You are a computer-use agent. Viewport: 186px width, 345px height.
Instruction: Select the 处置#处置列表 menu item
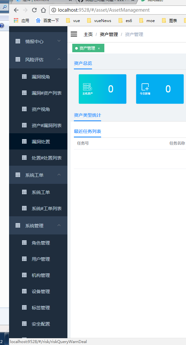[x=38, y=158]
